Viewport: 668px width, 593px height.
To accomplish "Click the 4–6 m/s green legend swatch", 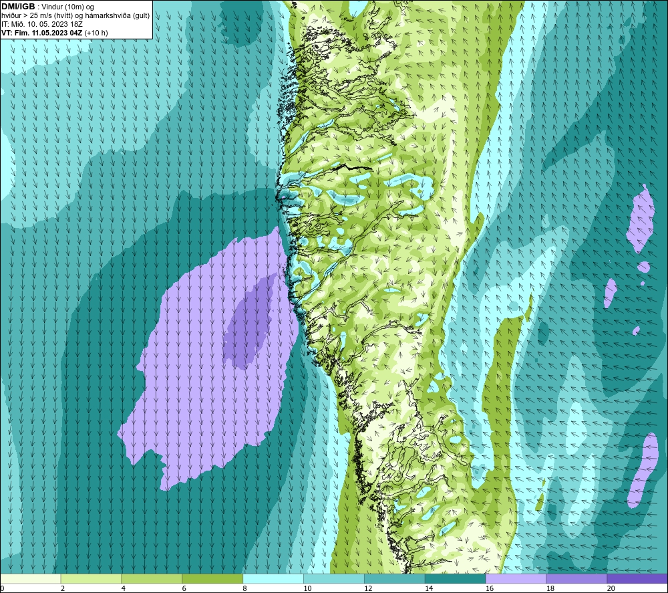I will pyautogui.click(x=152, y=578).
